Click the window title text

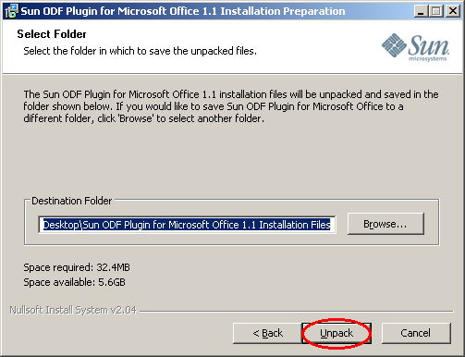183,11
